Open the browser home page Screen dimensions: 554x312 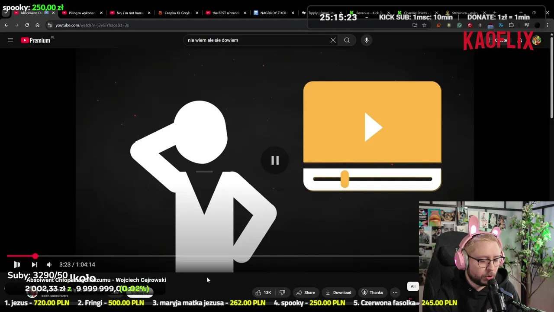pos(37,25)
